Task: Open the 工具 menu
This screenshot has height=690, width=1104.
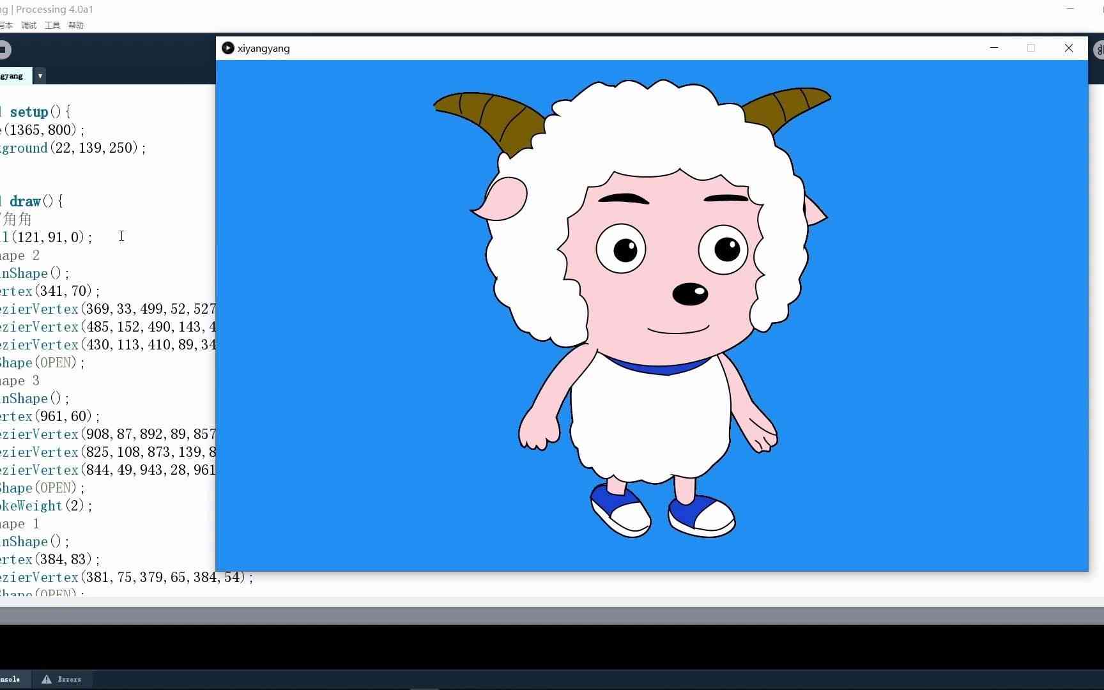Action: coord(52,26)
